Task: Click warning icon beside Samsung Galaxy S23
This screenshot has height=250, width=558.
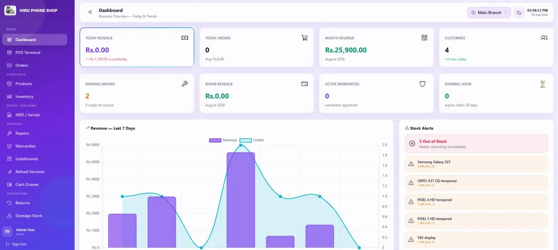Action: 411,164
